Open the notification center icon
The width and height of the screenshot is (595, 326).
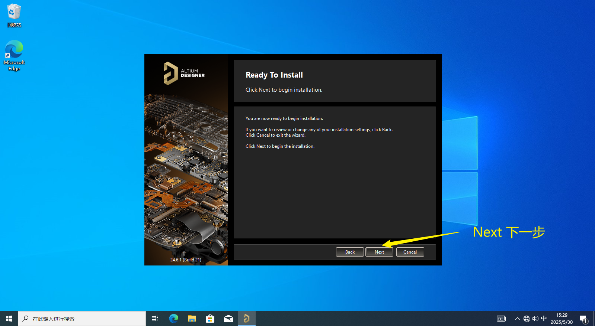[583, 319]
